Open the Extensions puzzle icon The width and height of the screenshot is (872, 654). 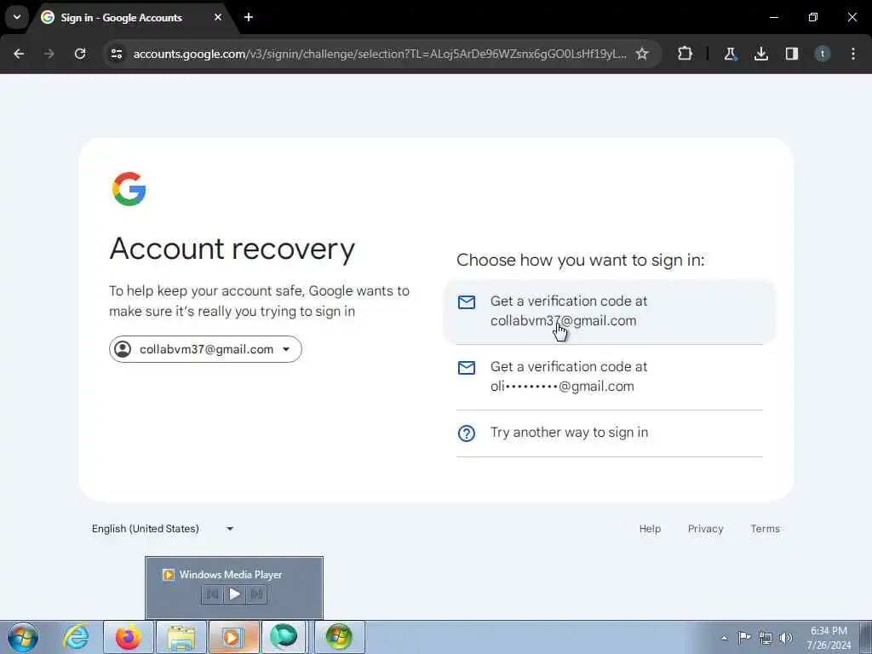point(686,54)
